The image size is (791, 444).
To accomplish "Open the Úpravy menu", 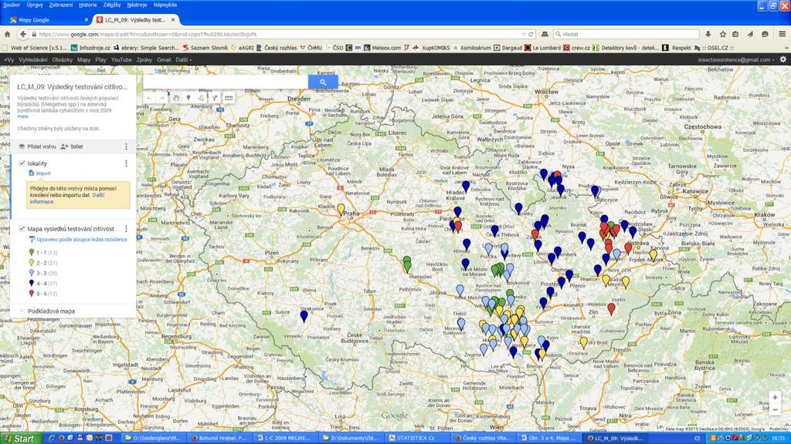I will pos(35,5).
